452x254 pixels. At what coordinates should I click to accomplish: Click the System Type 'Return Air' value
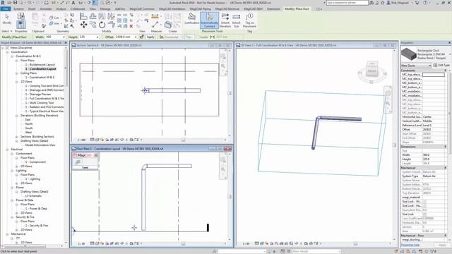[434, 176]
